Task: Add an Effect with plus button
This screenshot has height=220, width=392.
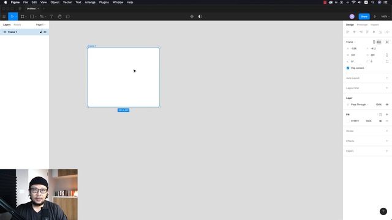Action: pyautogui.click(x=387, y=141)
